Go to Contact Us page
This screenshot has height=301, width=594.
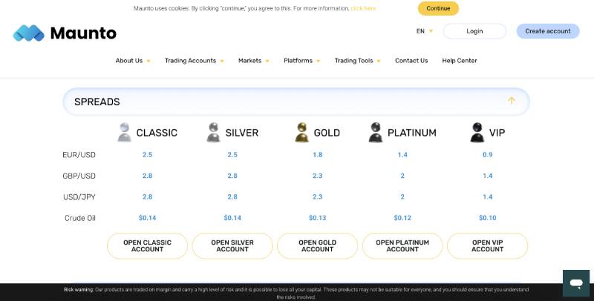click(x=411, y=61)
